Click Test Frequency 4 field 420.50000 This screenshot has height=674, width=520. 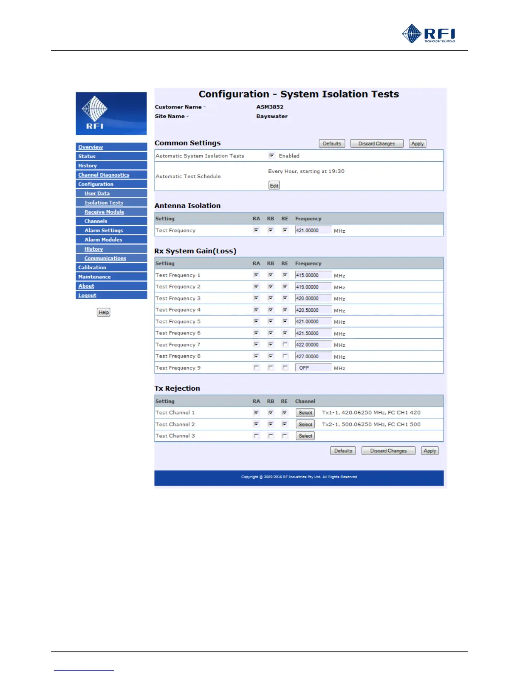coord(313,310)
